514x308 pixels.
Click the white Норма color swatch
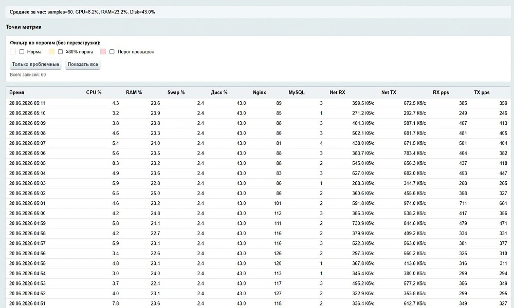(13, 52)
